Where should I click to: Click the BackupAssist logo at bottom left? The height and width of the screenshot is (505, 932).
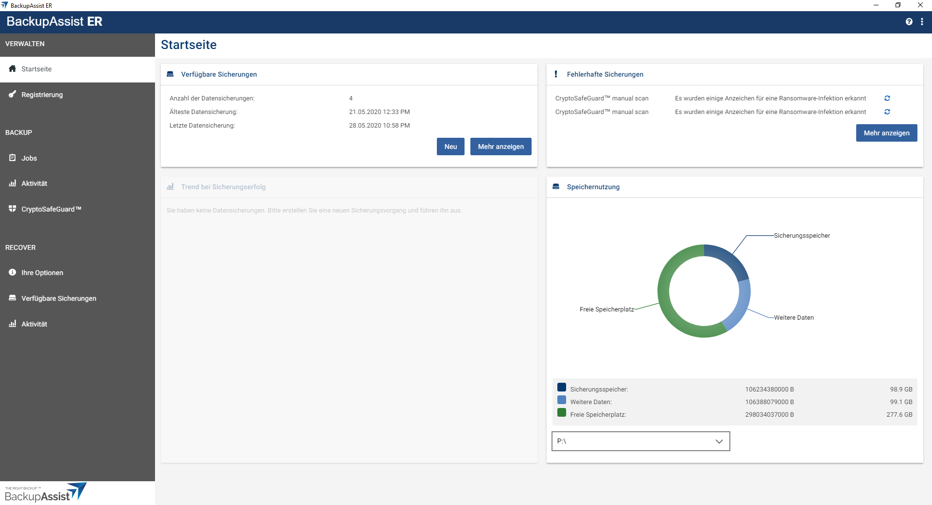pyautogui.click(x=46, y=492)
